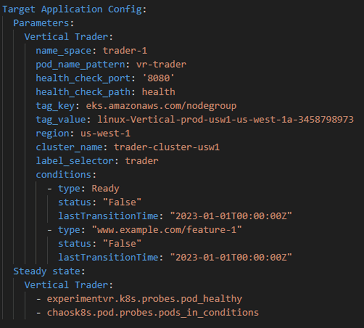Click the last lastTransitionTime timestamp value
364x328 pixels.
(x=231, y=257)
